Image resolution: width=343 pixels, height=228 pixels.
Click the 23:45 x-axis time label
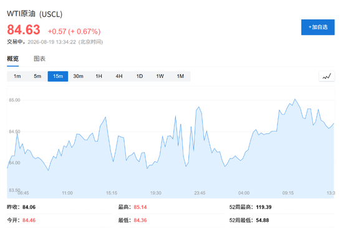[200, 193]
